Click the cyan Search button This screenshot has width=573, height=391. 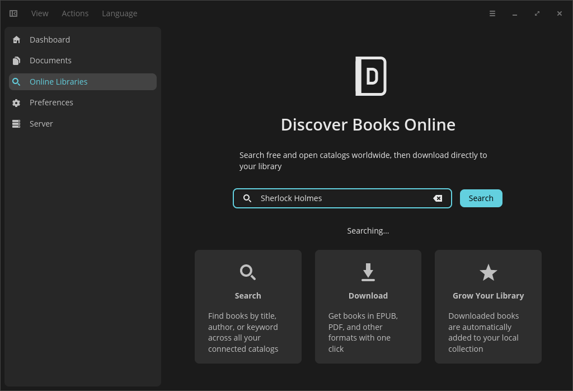pyautogui.click(x=481, y=198)
